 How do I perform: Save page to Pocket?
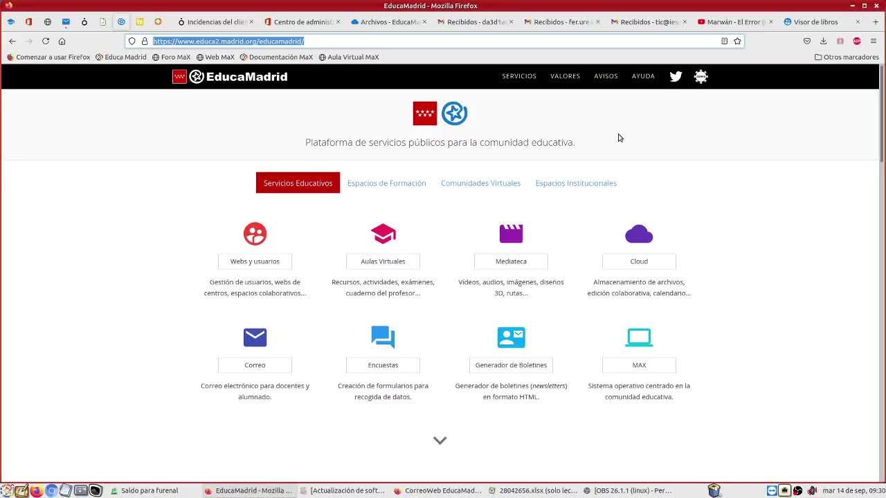pos(806,41)
